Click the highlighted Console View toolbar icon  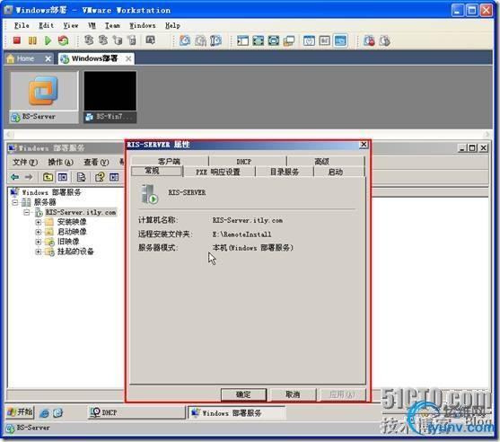coord(340,40)
